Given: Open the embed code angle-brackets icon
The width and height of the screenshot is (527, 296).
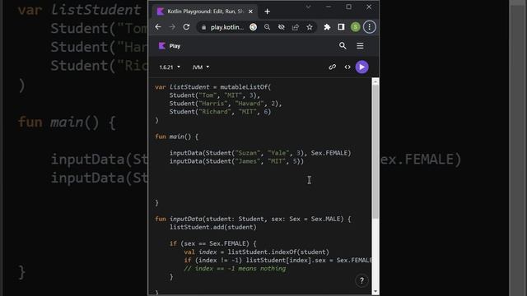Looking at the screenshot, I should coord(347,67).
